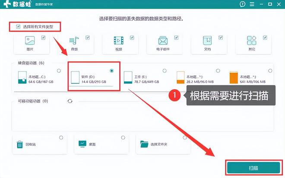Click the 回收站 label
The width and height of the screenshot is (285, 178).
(31, 145)
